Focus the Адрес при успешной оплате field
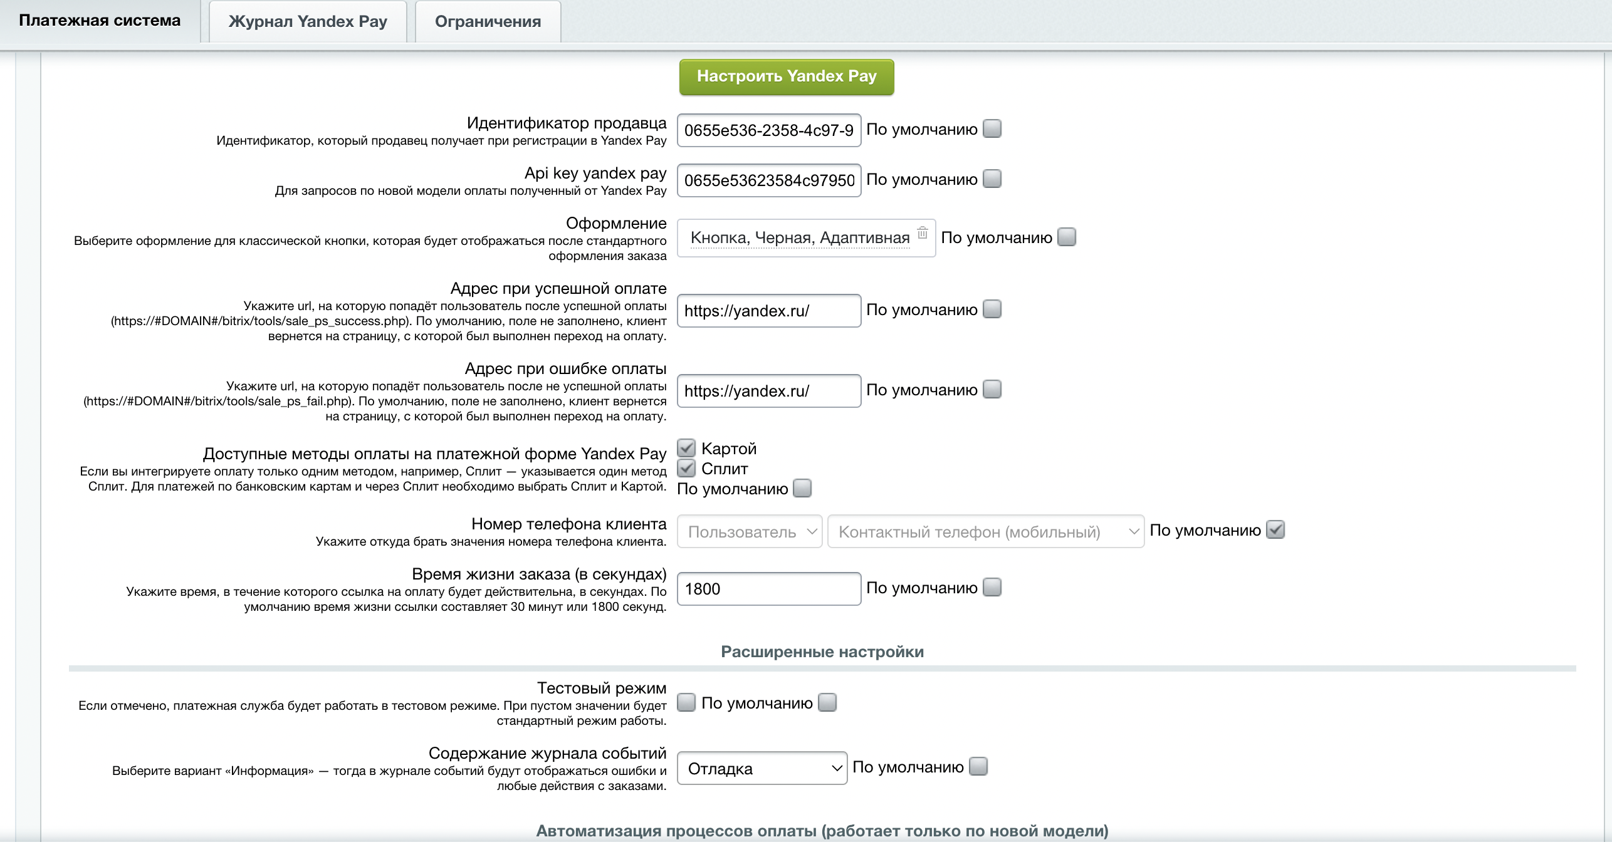The image size is (1612, 842). (769, 311)
